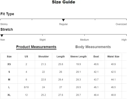The height and width of the screenshot is (99, 127).
Task: Click the Bust column header
Action: pyautogui.click(x=96, y=57)
